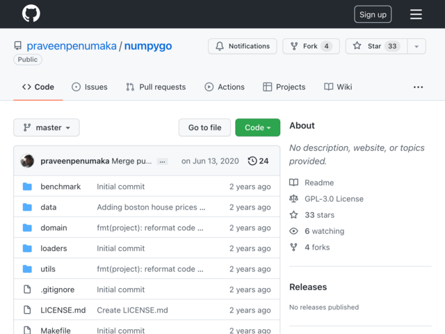Fork the repository
Image resolution: width=445 pixels, height=334 pixels.
[311, 46]
